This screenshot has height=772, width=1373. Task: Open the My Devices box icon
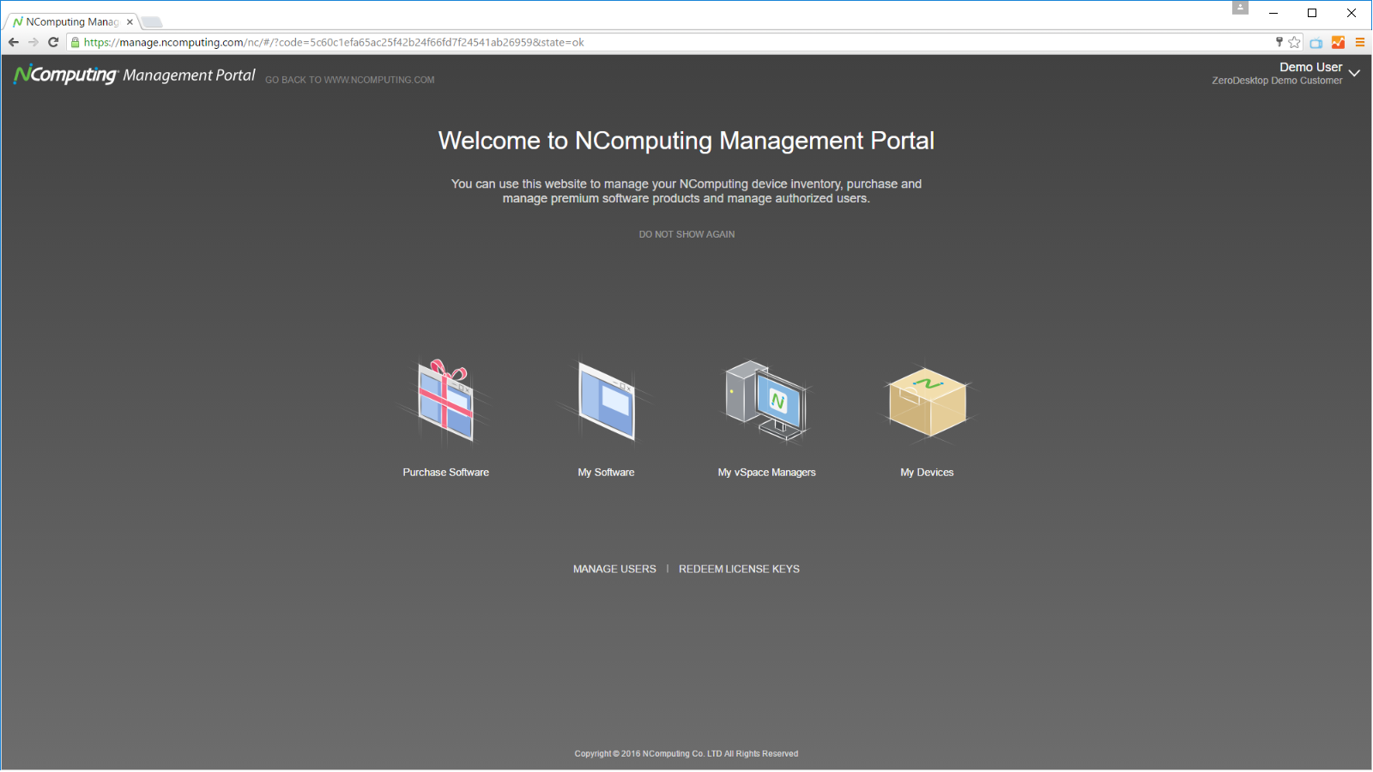coord(928,401)
